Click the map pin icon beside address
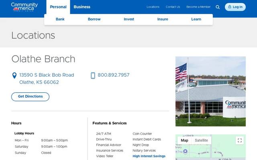 (14, 76)
